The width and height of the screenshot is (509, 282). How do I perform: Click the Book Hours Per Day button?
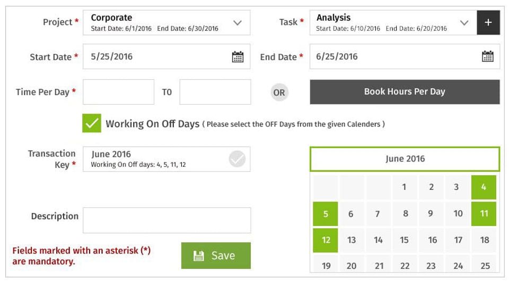coord(405,92)
